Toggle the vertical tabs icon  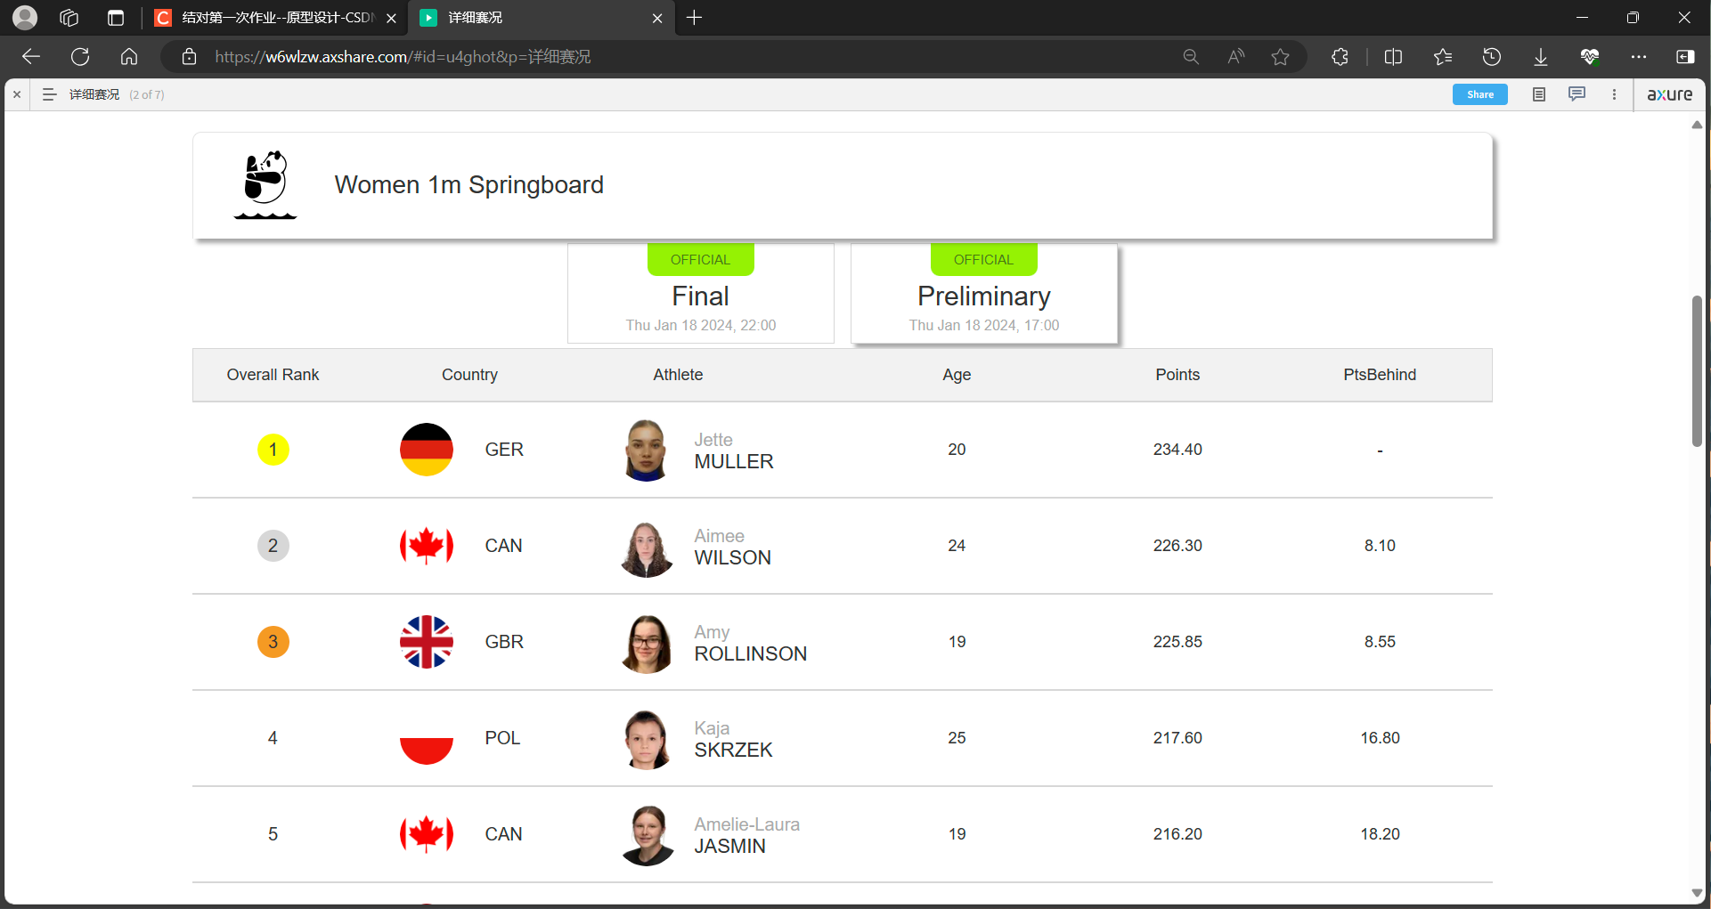(116, 18)
